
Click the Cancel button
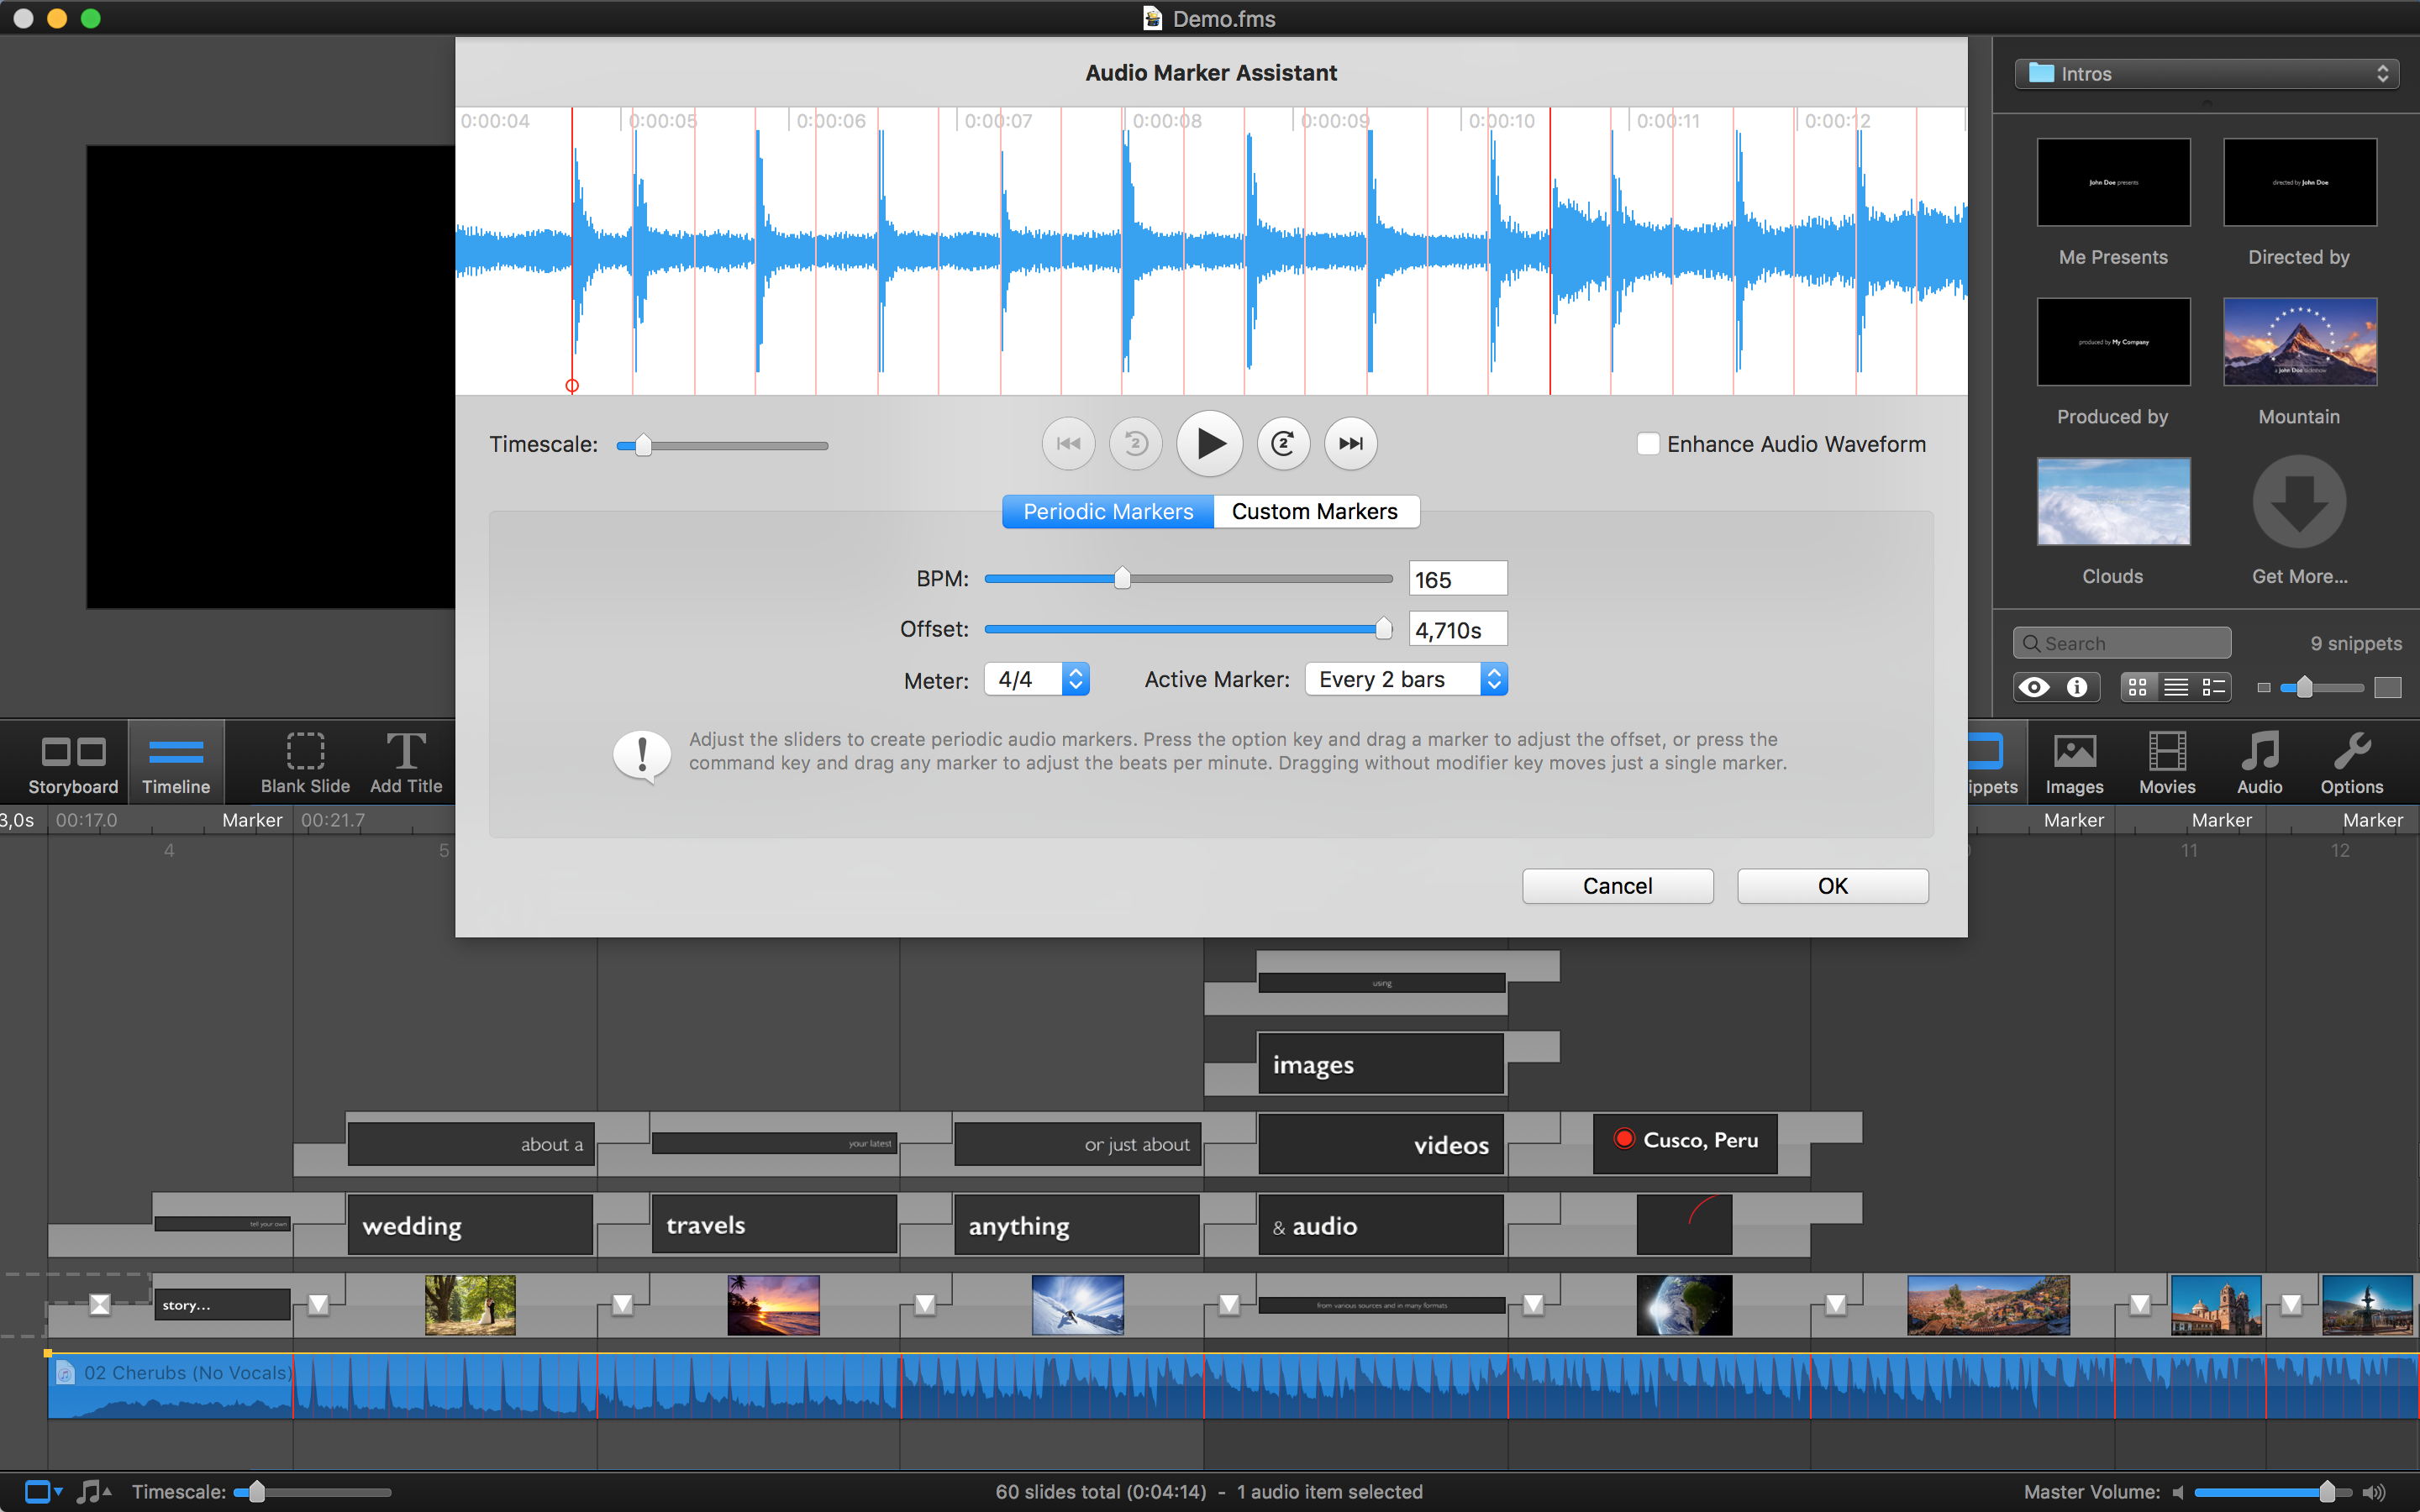(1617, 886)
